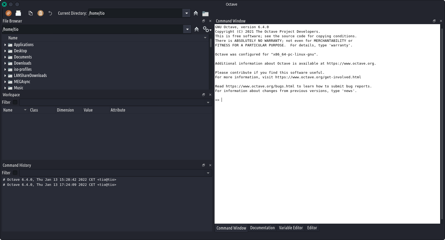Image resolution: width=445 pixels, height=240 pixels.
Task: Undock the Command History panel
Action: (204, 165)
